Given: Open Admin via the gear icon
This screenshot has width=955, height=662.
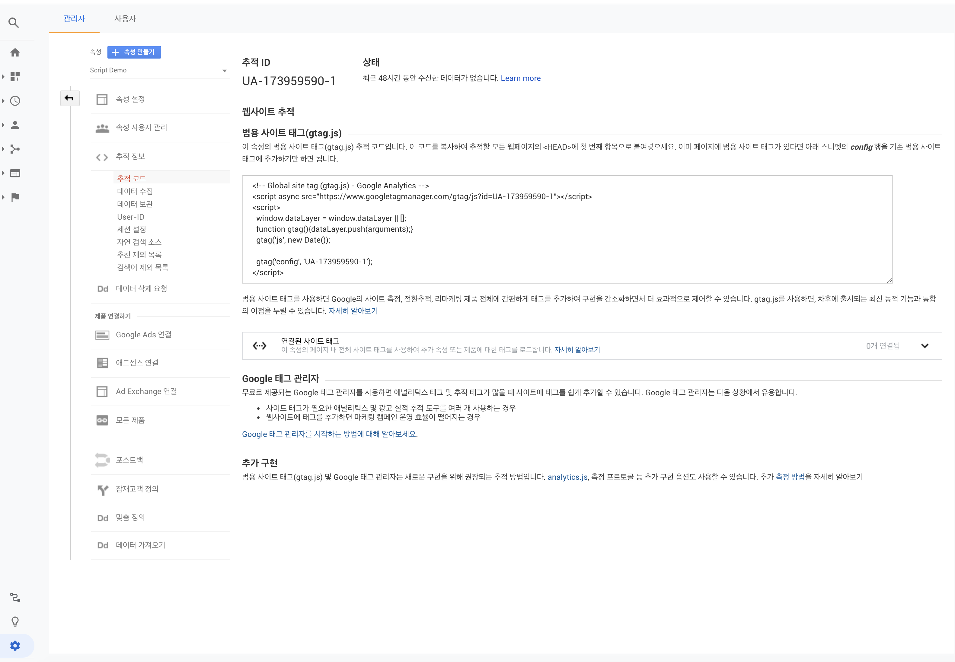Looking at the screenshot, I should [x=15, y=646].
